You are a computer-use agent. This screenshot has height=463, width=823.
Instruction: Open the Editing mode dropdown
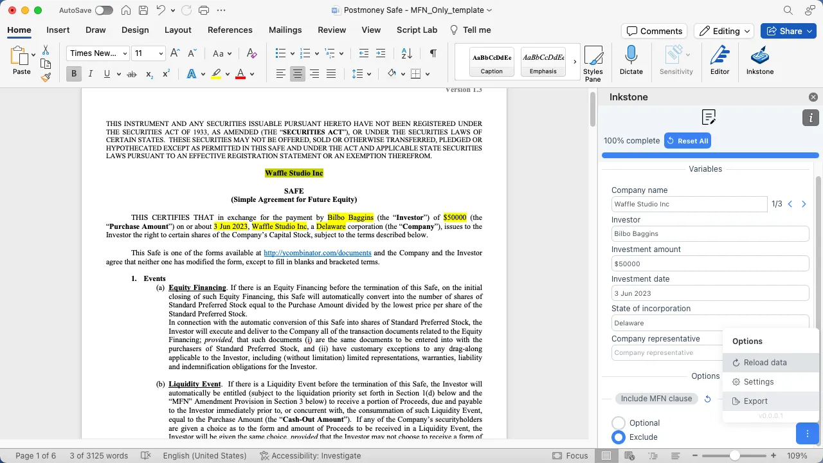725,31
